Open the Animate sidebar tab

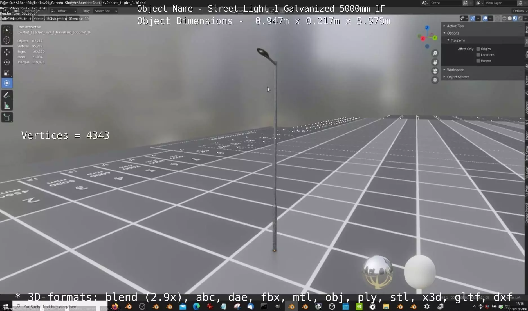click(526, 107)
